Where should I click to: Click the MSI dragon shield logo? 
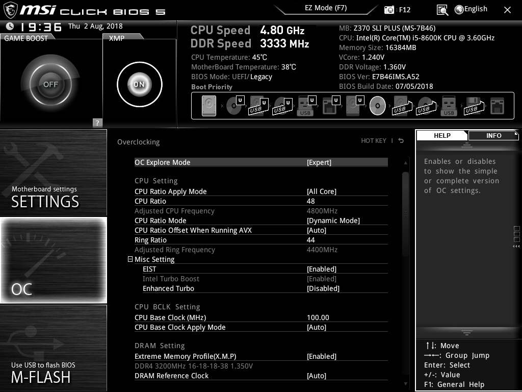[x=10, y=10]
